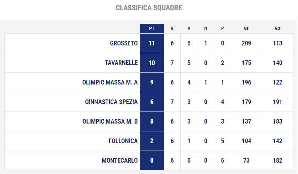Screen dimensions: 298x174
Task: Select the G column header
Action: pyautogui.click(x=172, y=28)
